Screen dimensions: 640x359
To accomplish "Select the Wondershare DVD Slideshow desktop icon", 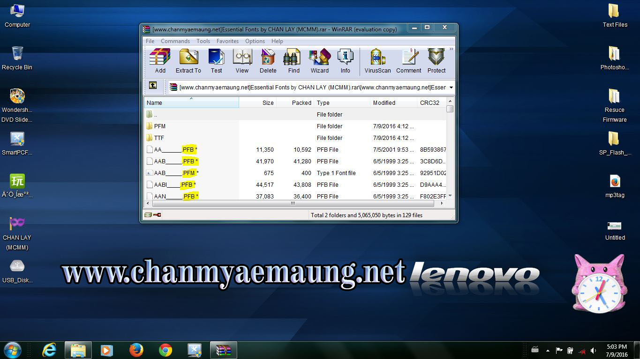I will coord(17,106).
